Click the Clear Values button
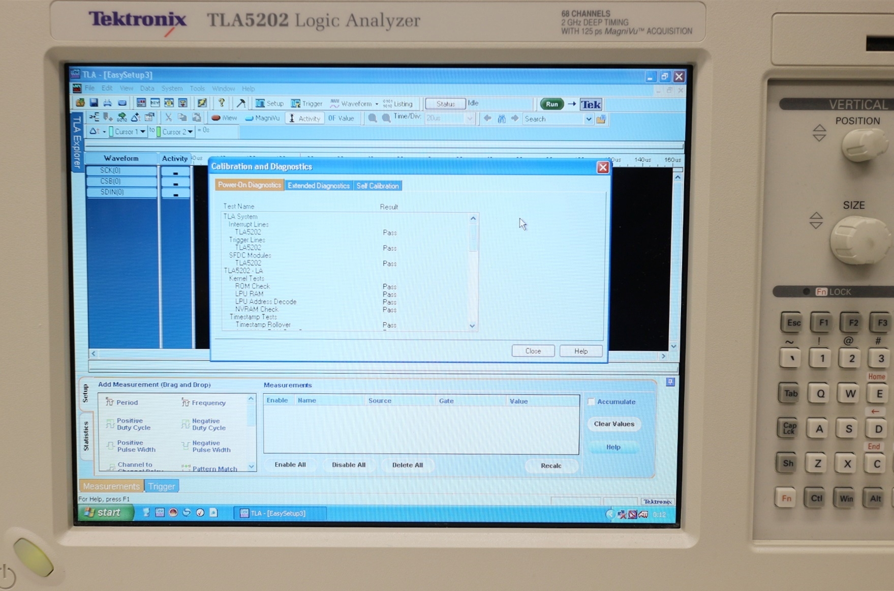 (614, 424)
